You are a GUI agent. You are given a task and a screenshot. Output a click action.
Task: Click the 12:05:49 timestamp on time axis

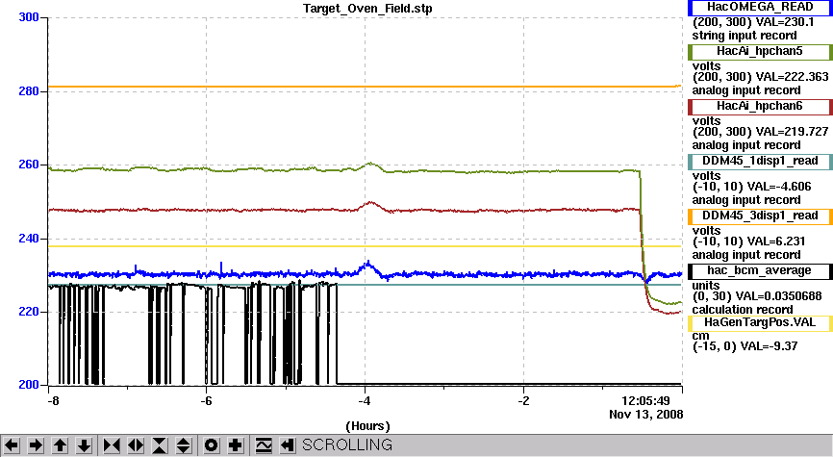pos(646,400)
